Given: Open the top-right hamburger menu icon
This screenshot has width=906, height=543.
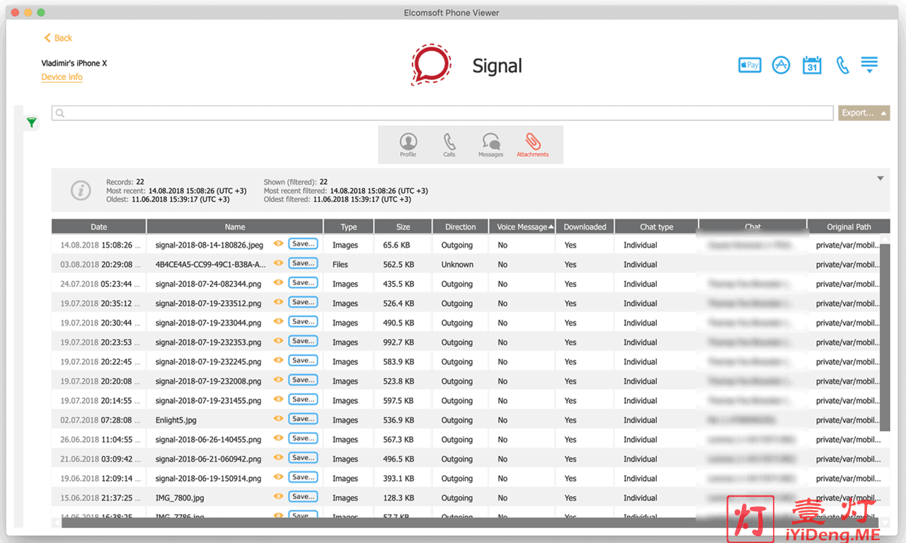Looking at the screenshot, I should 869,64.
